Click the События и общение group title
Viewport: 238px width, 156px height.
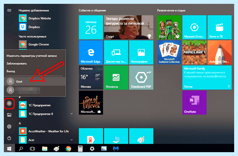click(92, 10)
